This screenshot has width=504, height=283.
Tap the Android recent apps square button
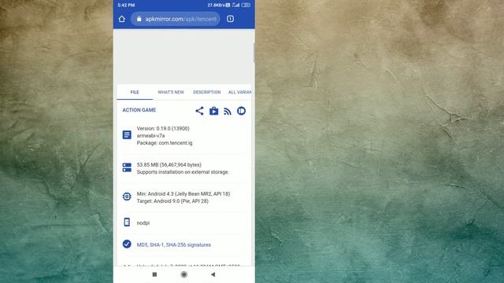pyautogui.click(x=154, y=274)
